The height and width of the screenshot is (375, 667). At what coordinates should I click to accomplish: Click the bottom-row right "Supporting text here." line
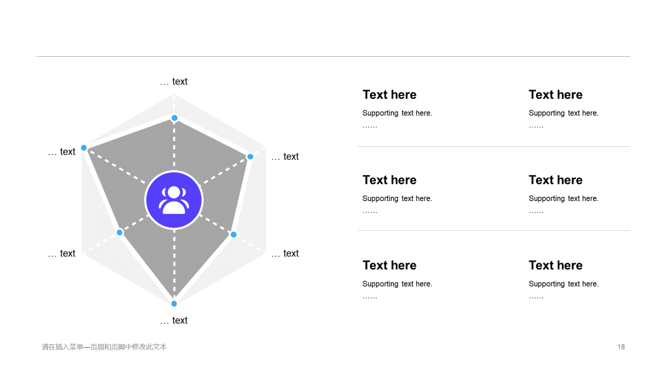tap(563, 284)
